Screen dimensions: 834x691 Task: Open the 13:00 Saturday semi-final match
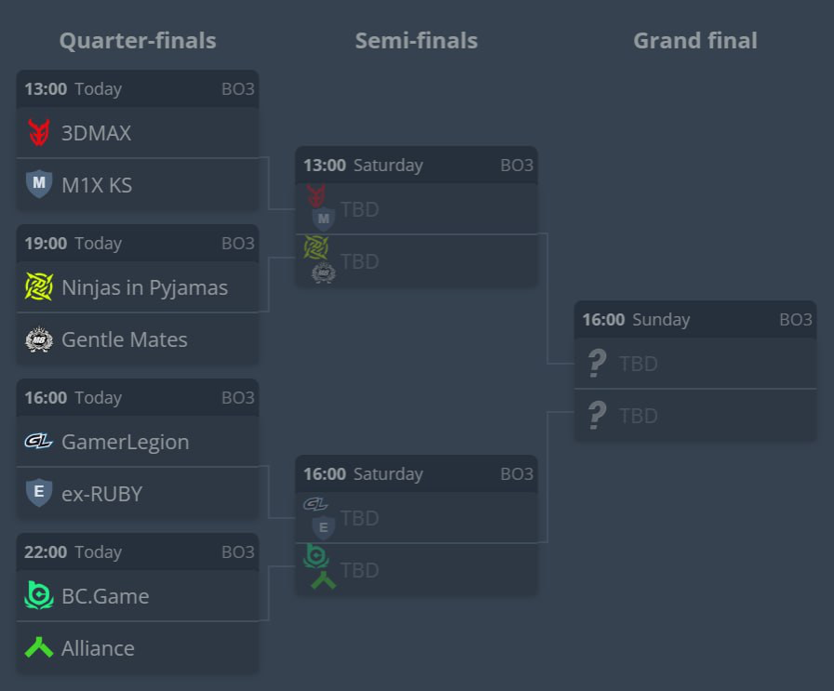(416, 166)
